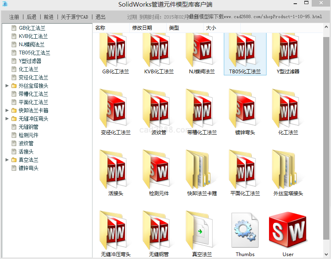The width and height of the screenshot is (331, 259).
Task: Expand the 快卸法兰卡箍 tree node
Action: (x=7, y=110)
